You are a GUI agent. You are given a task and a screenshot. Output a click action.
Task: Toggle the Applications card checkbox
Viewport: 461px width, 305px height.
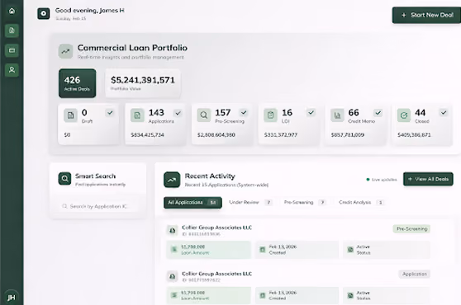[x=178, y=113]
